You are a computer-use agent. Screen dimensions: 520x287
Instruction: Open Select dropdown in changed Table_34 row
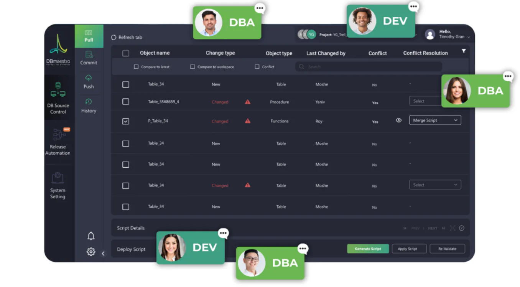pos(435,185)
